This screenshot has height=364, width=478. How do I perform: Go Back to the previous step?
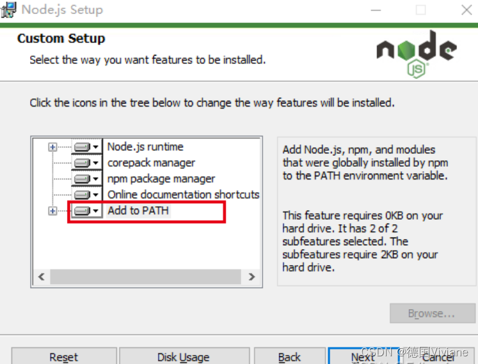(289, 357)
